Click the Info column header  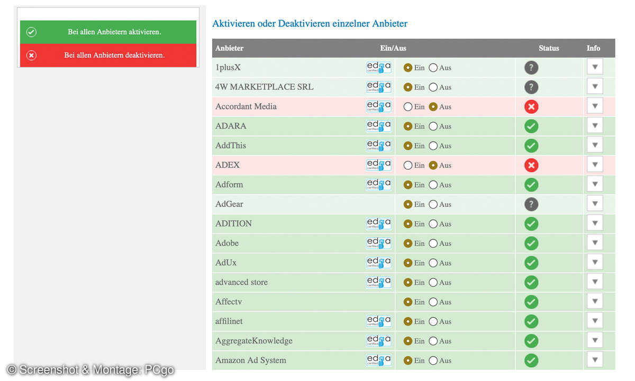pos(594,48)
